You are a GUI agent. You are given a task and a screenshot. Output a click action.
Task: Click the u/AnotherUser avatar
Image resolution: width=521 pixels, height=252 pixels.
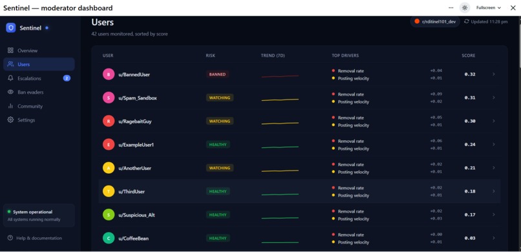(x=109, y=168)
